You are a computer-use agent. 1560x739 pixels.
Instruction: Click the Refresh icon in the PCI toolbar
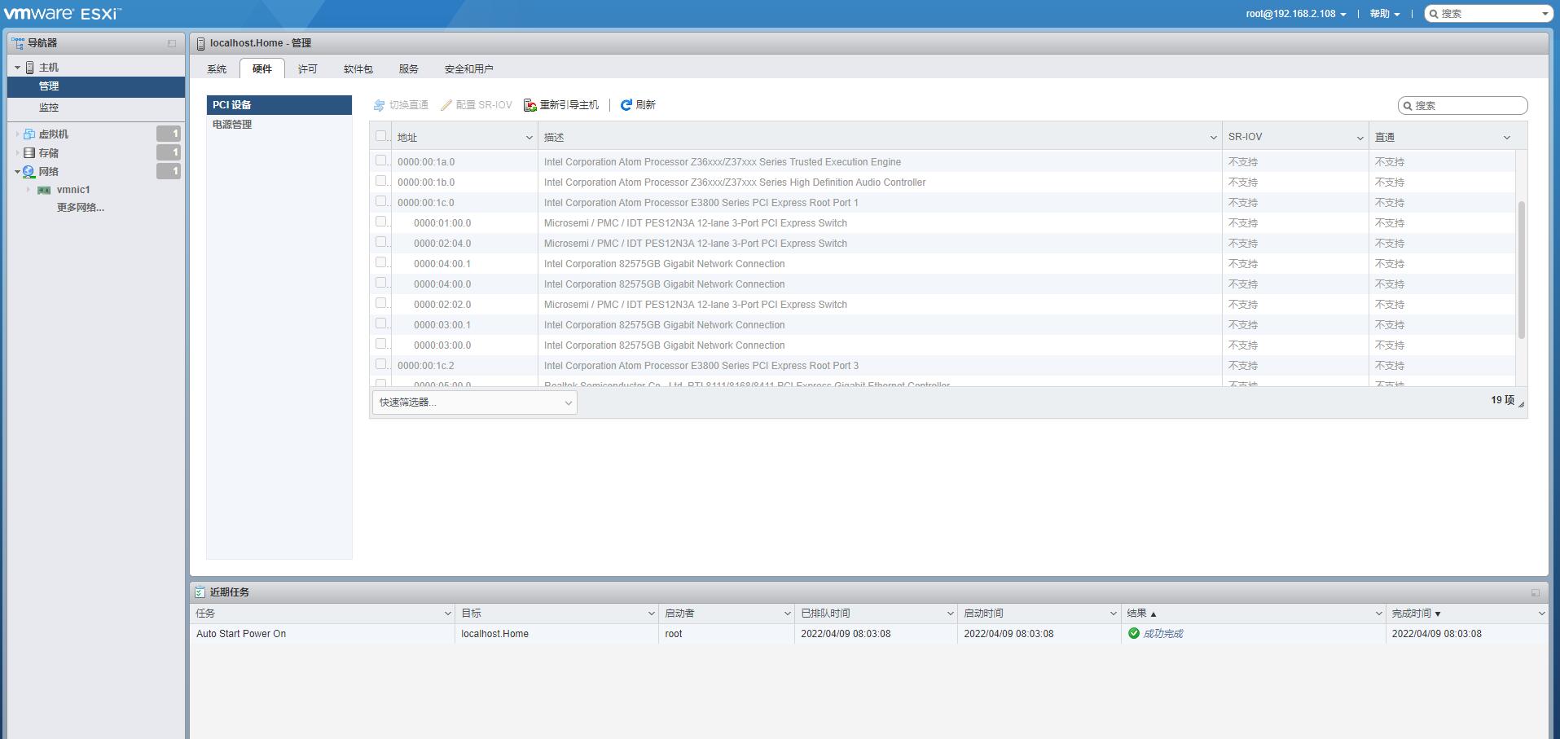(x=626, y=105)
